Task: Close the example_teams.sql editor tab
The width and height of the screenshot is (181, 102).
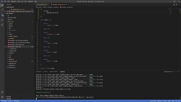Action: coord(66,5)
